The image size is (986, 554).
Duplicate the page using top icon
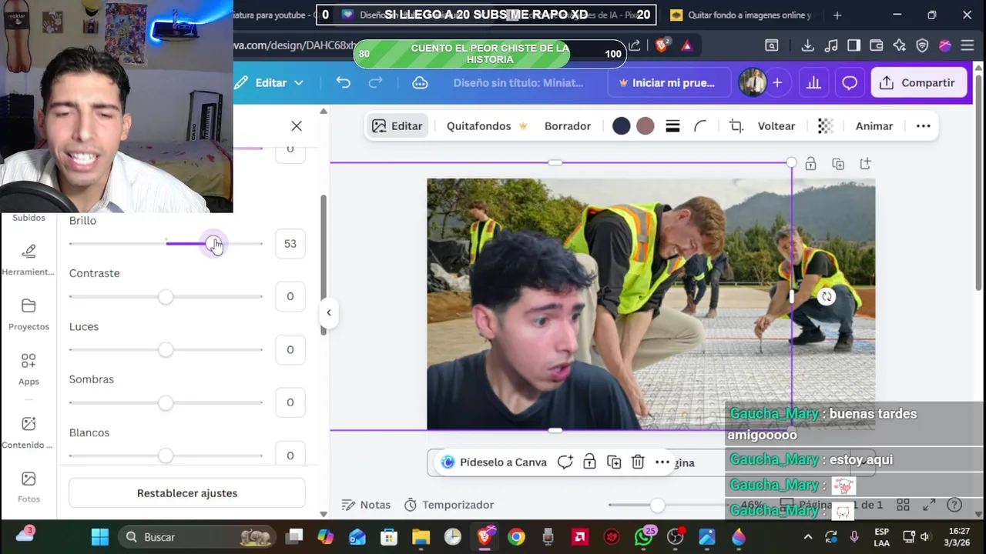coord(838,164)
